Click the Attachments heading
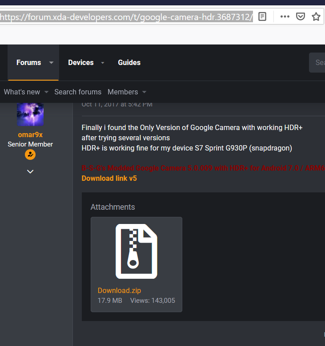Image resolution: width=325 pixels, height=346 pixels. pos(112,207)
